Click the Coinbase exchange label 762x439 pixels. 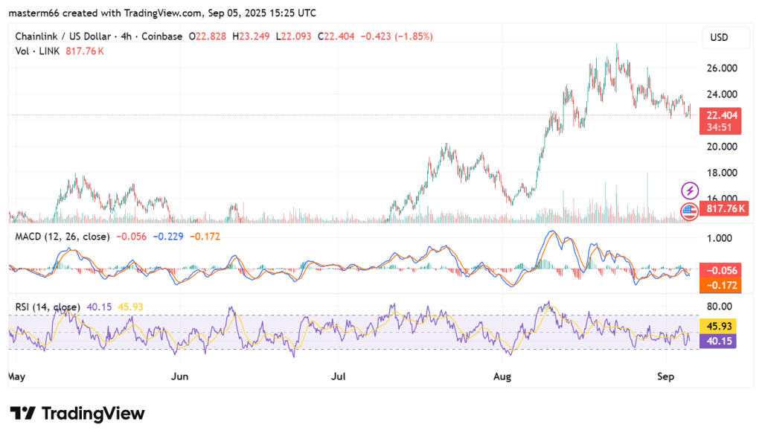coord(161,36)
